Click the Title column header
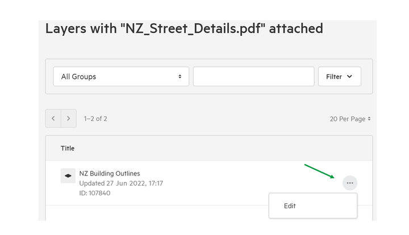Viewport: 409px width, 235px height. [68, 148]
